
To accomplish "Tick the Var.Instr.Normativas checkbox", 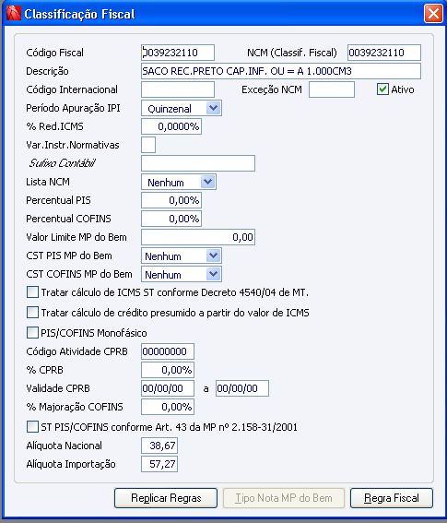I will click(x=148, y=145).
